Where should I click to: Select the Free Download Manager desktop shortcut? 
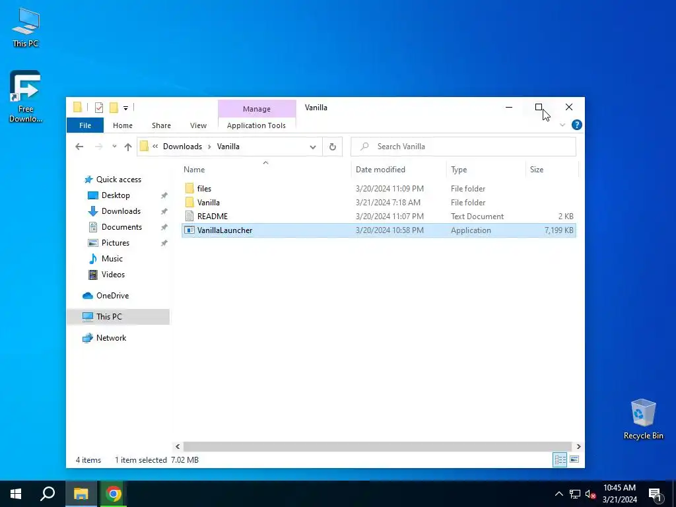(x=26, y=96)
